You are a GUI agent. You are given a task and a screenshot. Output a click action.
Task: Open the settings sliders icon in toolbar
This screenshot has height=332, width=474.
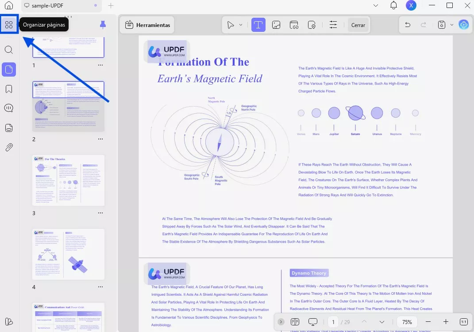click(333, 25)
